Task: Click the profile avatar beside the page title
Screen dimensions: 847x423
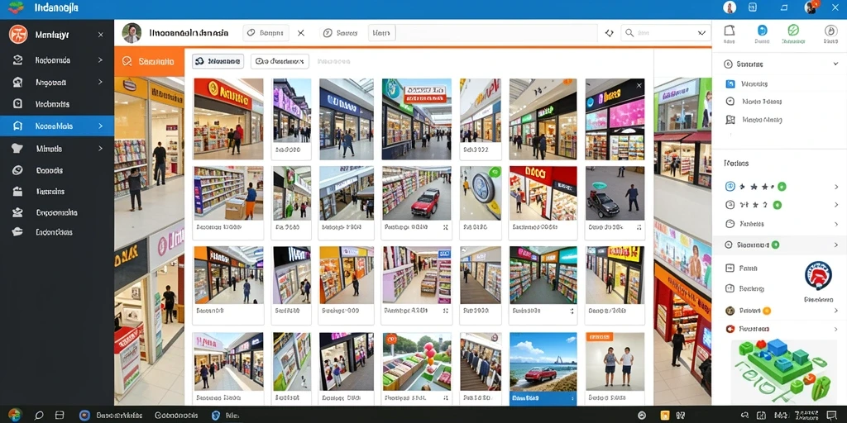Action: 132,33
